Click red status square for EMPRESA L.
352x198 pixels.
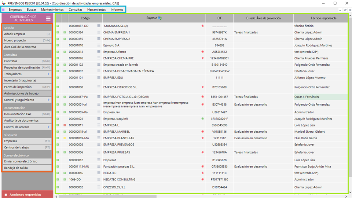pyautogui.click(x=65, y=125)
